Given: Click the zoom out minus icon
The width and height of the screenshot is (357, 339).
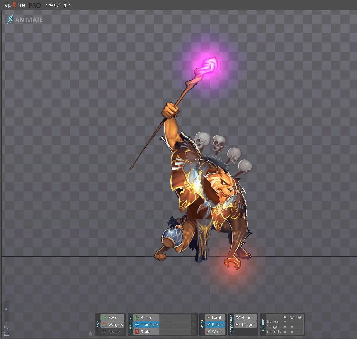Looking at the screenshot, I should point(6,323).
